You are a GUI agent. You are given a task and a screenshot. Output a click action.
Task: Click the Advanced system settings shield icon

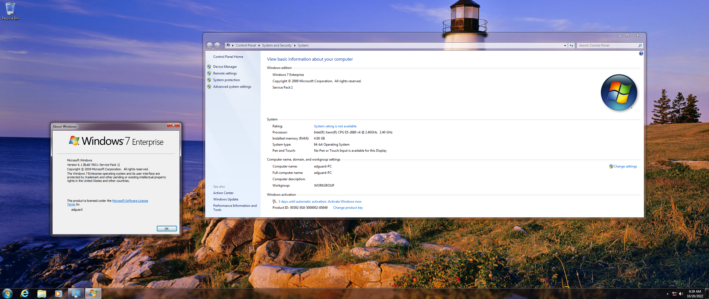(x=209, y=87)
